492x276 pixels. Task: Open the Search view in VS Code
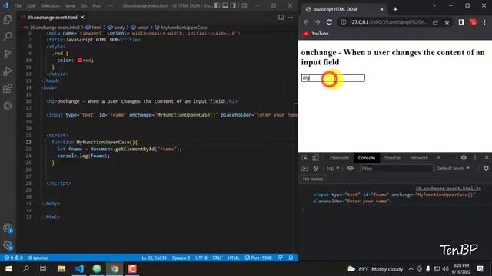7,37
